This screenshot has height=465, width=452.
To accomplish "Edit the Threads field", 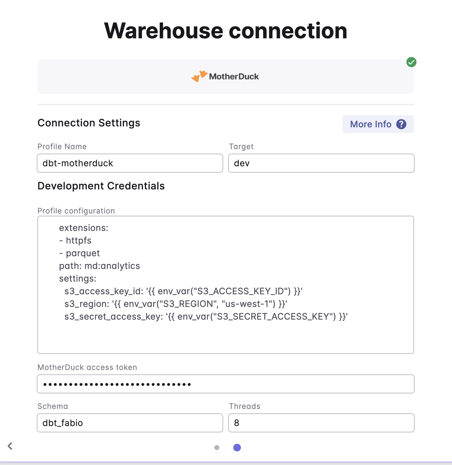I will (321, 423).
